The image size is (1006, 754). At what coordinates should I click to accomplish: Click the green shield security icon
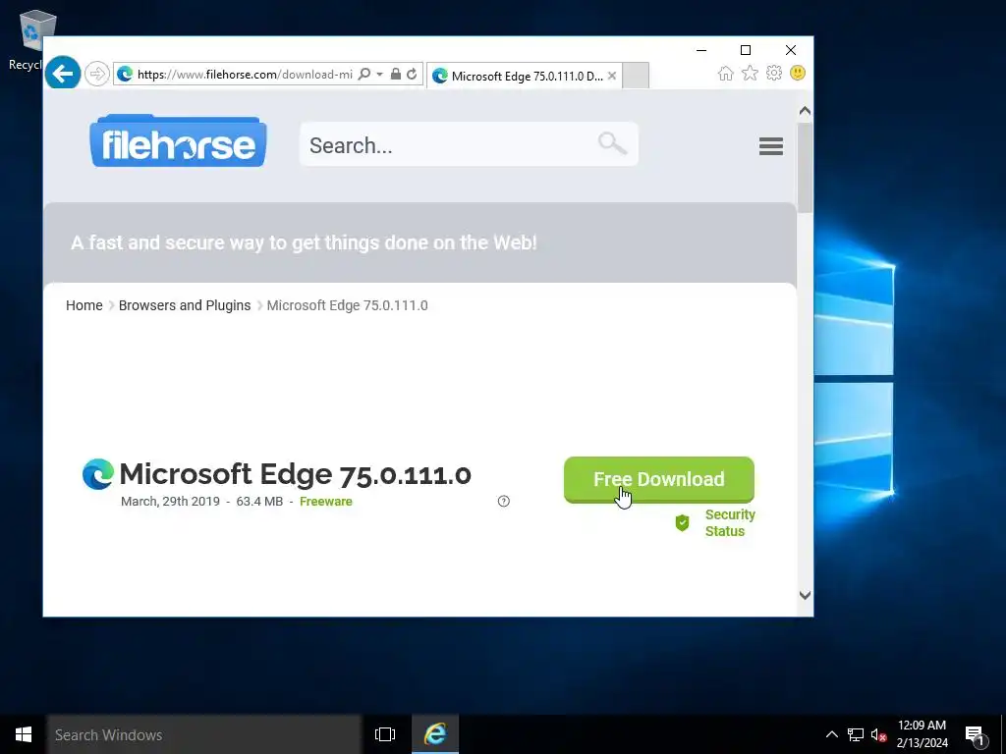(x=682, y=523)
